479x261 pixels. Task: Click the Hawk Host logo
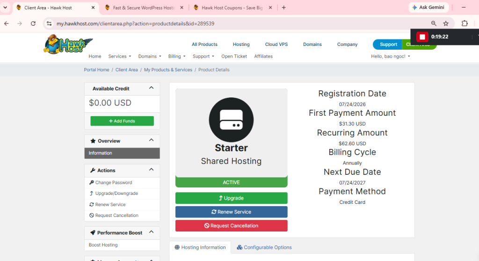pos(68,45)
